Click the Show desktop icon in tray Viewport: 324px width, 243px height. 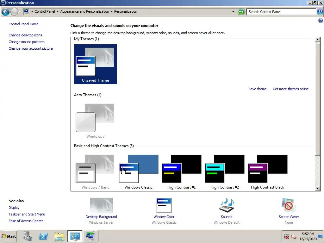[321, 236]
